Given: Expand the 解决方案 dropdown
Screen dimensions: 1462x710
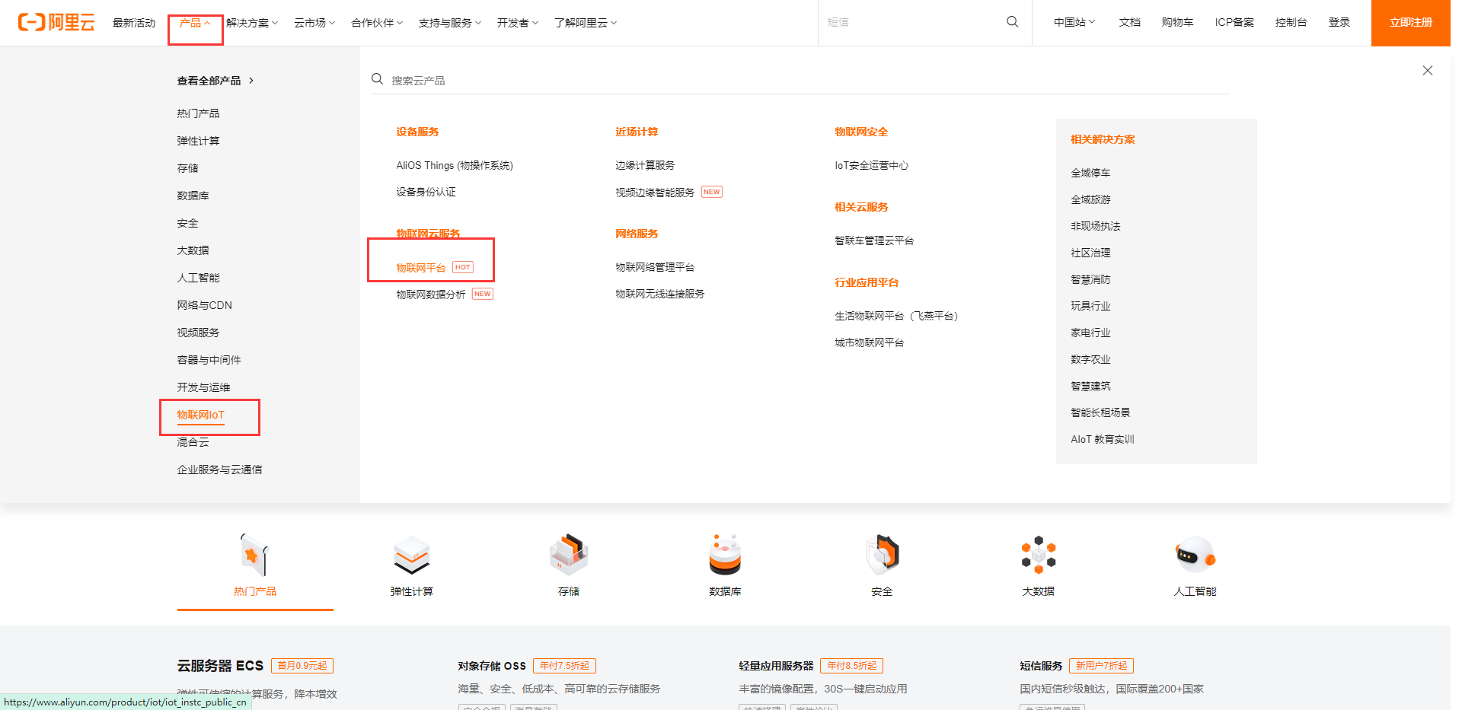Looking at the screenshot, I should click(252, 23).
